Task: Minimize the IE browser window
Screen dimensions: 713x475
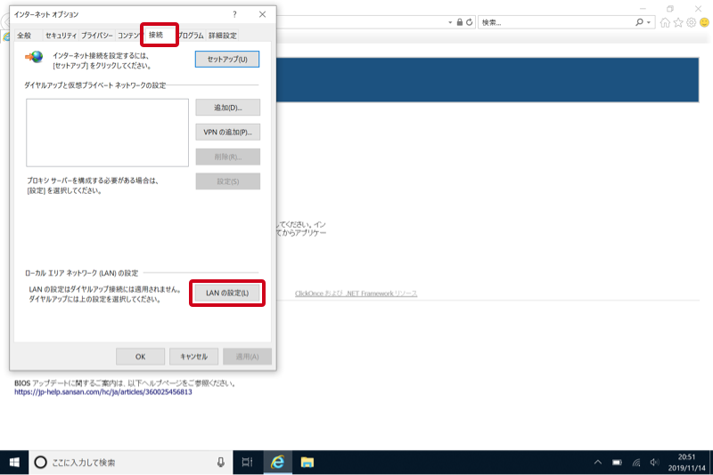Action: [x=643, y=9]
